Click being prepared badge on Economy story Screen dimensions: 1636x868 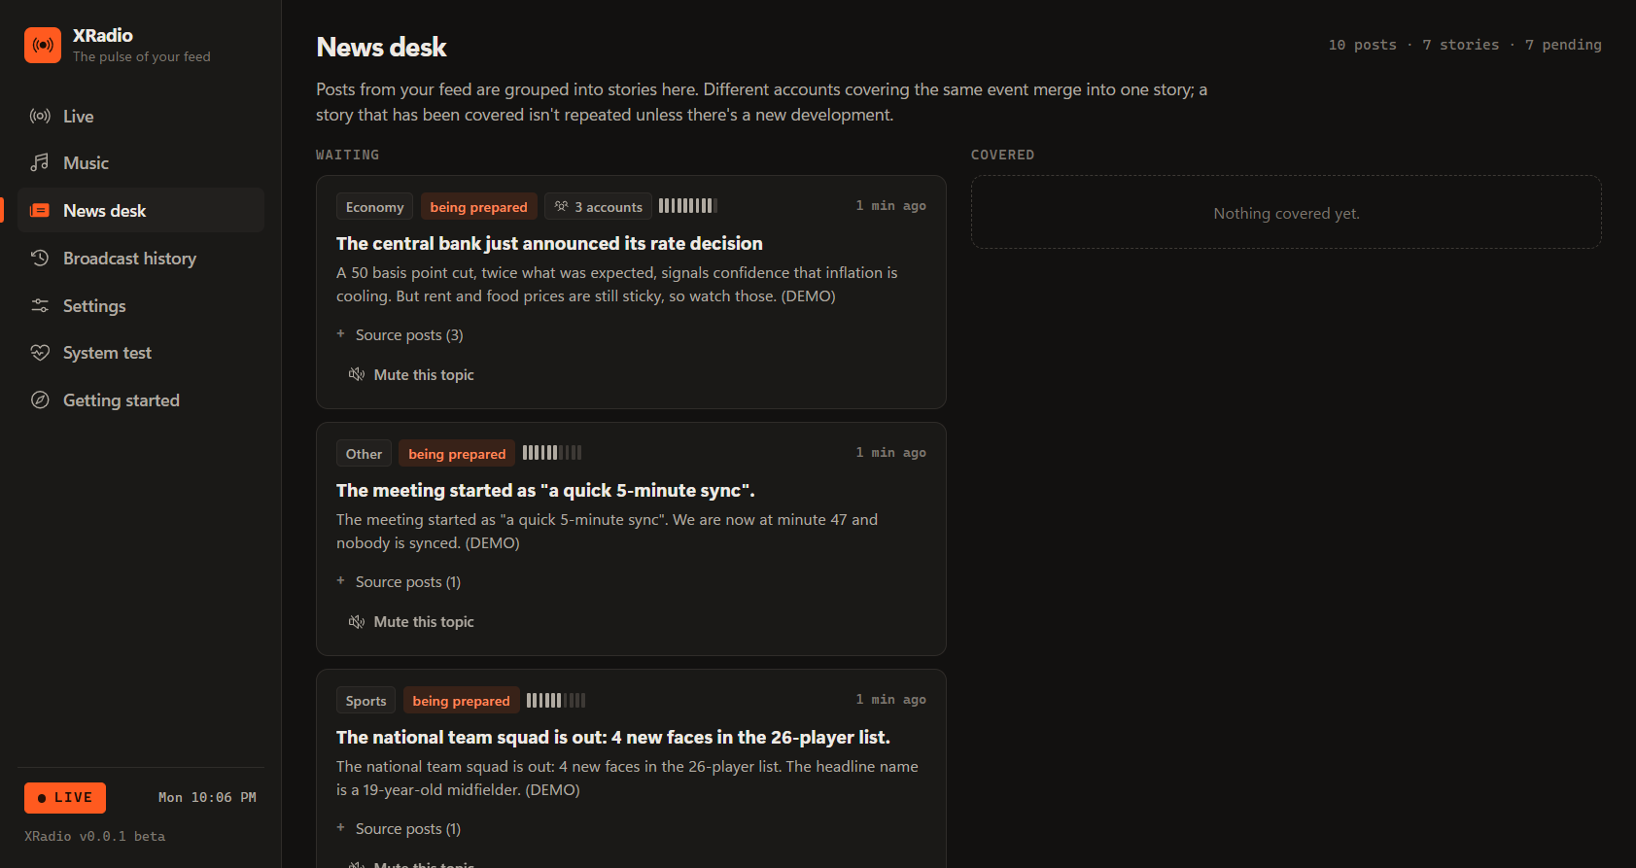479,207
